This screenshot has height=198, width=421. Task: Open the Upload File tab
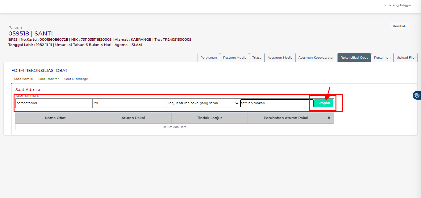pyautogui.click(x=405, y=58)
